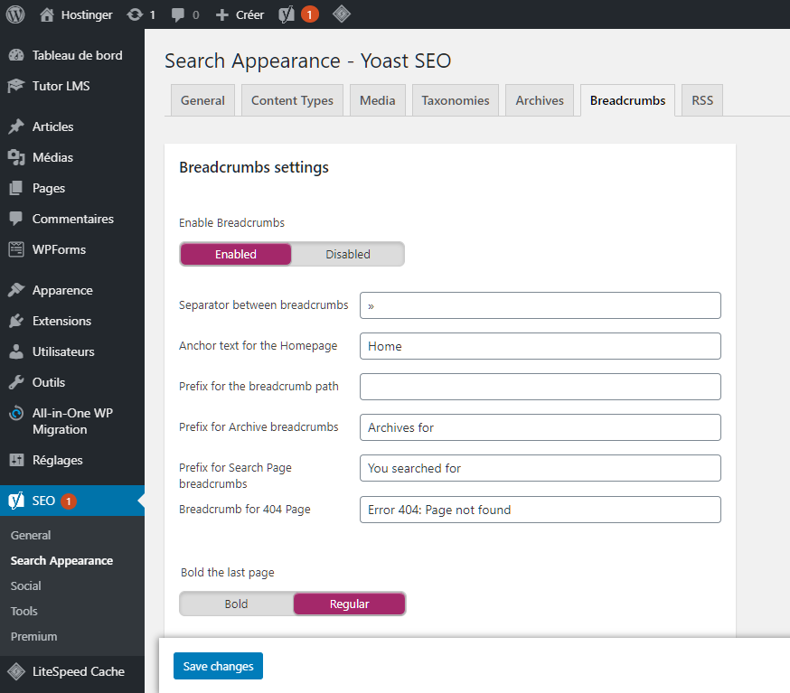
Task: Click the LiteSpeed Cache icon in the top bar
Action: 342,14
